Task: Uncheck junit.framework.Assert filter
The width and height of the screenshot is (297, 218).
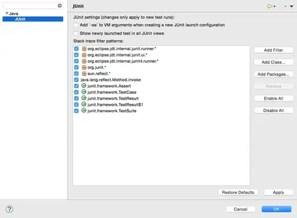Action: point(76,86)
